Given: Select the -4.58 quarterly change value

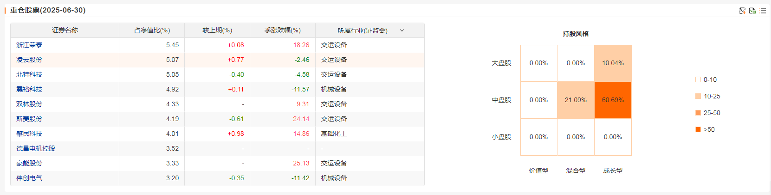Looking at the screenshot, I should pyautogui.click(x=302, y=74).
